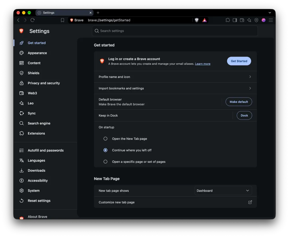
Task: Select Continue where you left off
Action: click(105, 150)
